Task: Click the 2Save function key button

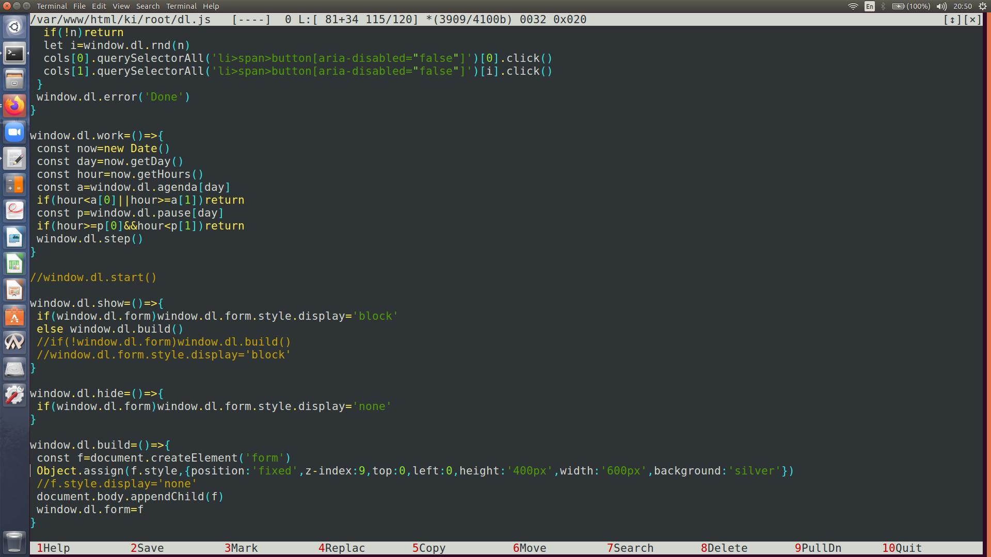Action: click(x=147, y=548)
